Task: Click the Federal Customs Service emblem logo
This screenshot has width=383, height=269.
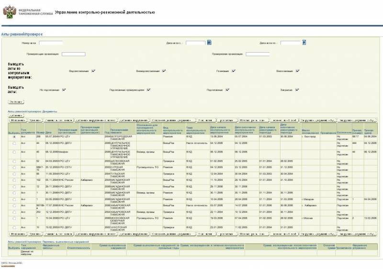Action: click(x=9, y=12)
